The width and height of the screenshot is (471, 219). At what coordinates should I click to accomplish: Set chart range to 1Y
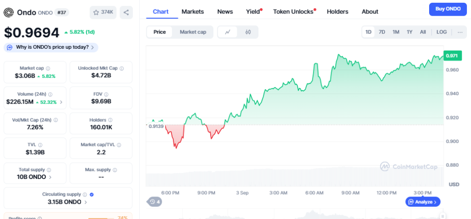click(x=409, y=32)
